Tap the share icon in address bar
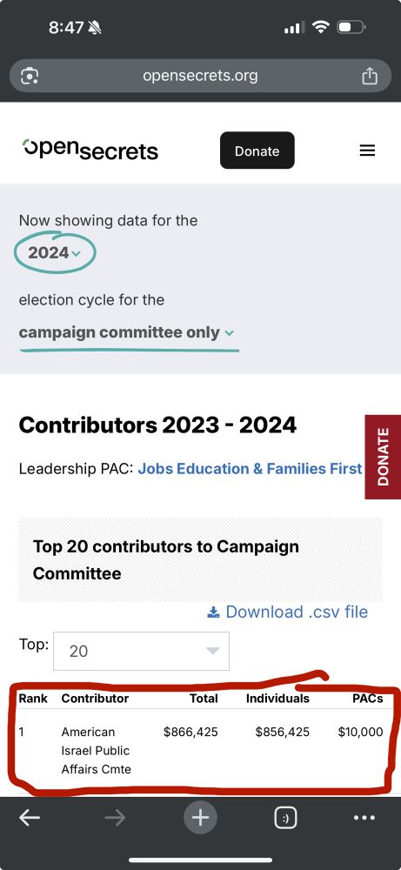This screenshot has height=870, width=401. (370, 75)
